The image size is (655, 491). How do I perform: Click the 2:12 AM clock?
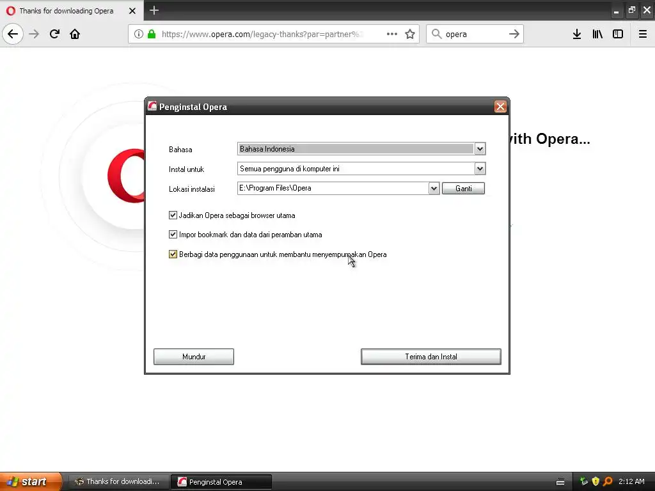tap(631, 481)
